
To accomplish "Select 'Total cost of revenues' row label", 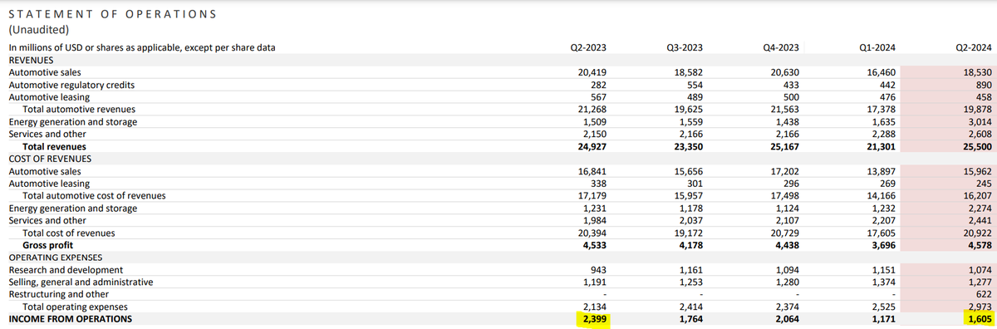I will (69, 233).
